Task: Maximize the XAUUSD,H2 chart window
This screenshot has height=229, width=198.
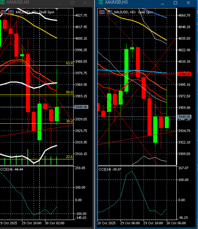Action: pos(72,3)
